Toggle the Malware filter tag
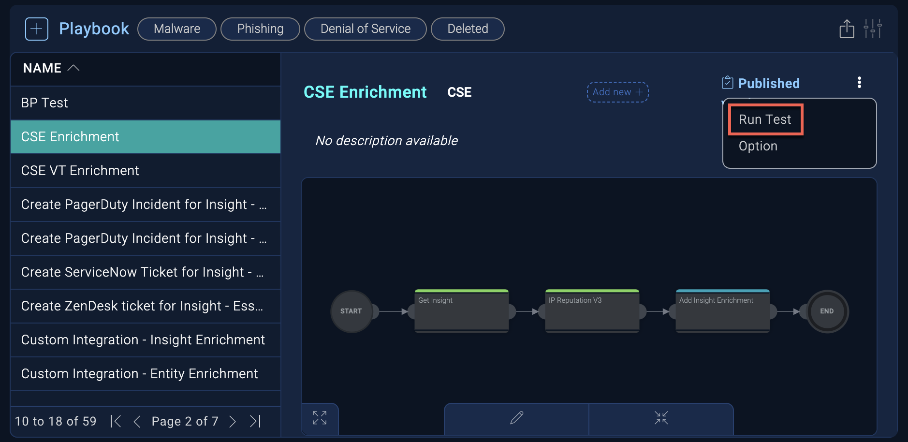 pos(177,29)
